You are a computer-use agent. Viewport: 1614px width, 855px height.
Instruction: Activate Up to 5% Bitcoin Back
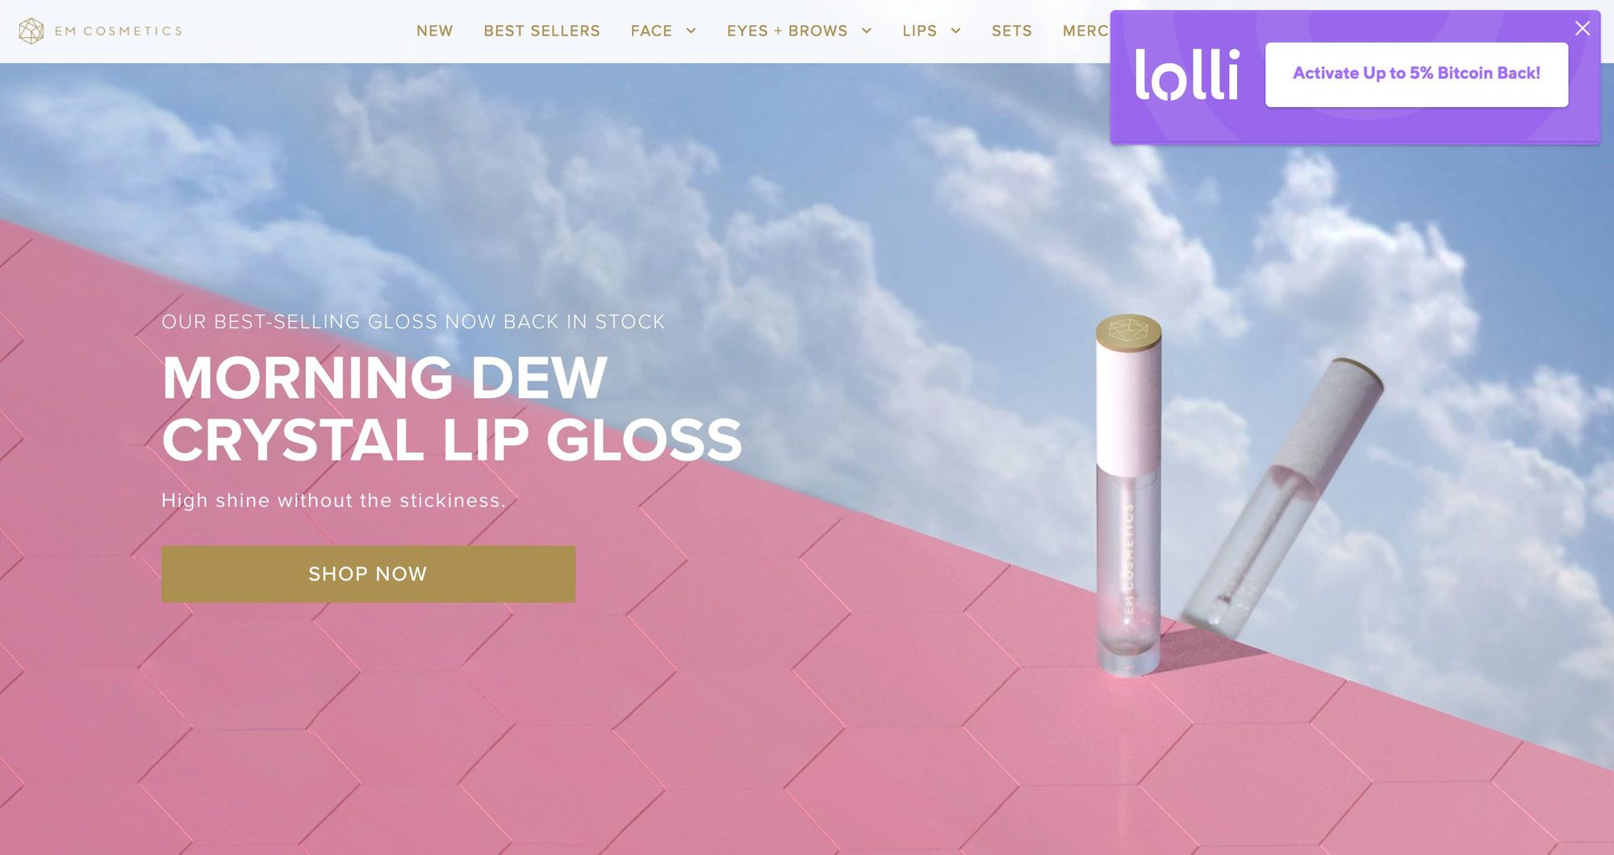tap(1416, 74)
